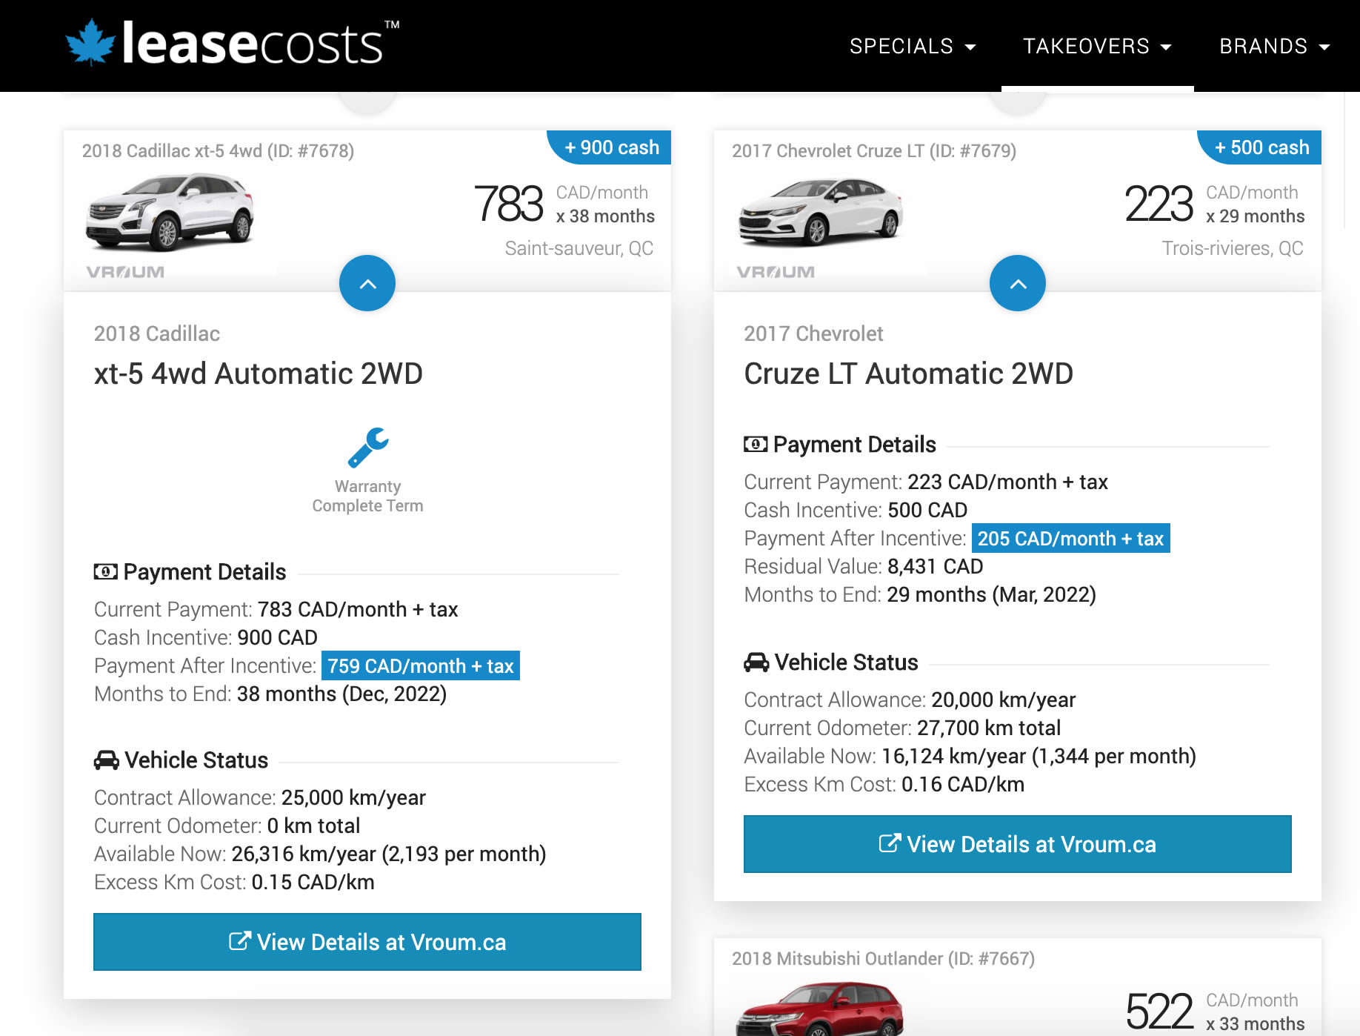Click 'Available Now: 26,316 km/year' line
Image resolution: width=1360 pixels, height=1036 pixels.
pos(320,854)
